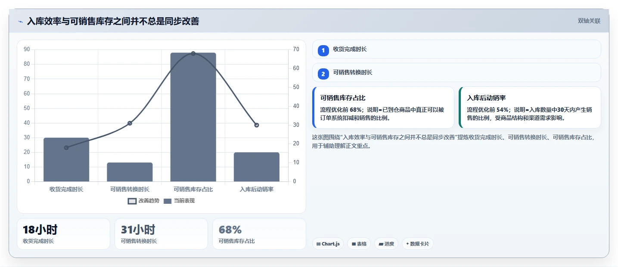This screenshot has width=618, height=267.
Task: Click the 进度 tag chip
Action: [x=386, y=244]
